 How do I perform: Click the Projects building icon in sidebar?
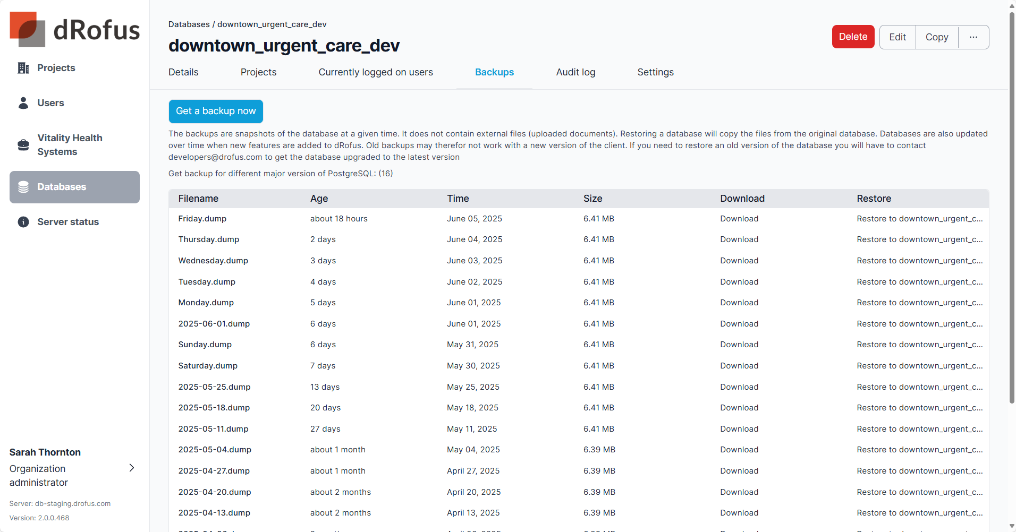coord(23,68)
